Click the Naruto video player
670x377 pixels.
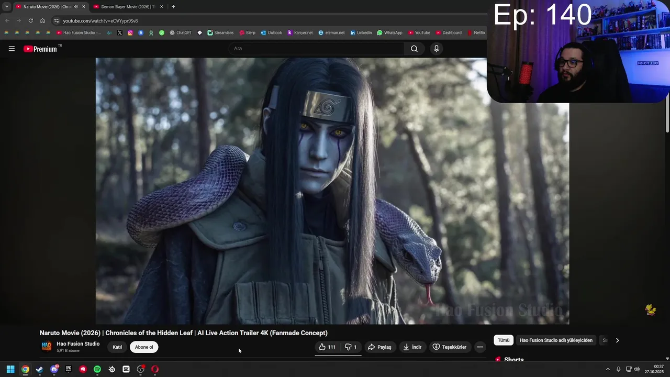[x=332, y=191]
